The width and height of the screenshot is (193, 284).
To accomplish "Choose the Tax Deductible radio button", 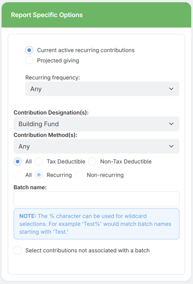I will tap(39, 161).
